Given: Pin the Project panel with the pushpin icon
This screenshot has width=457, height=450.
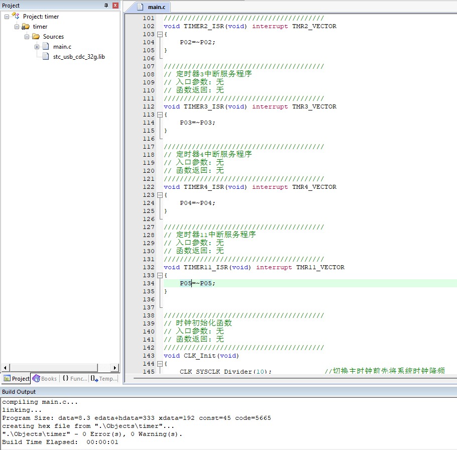Looking at the screenshot, I should [x=106, y=5].
